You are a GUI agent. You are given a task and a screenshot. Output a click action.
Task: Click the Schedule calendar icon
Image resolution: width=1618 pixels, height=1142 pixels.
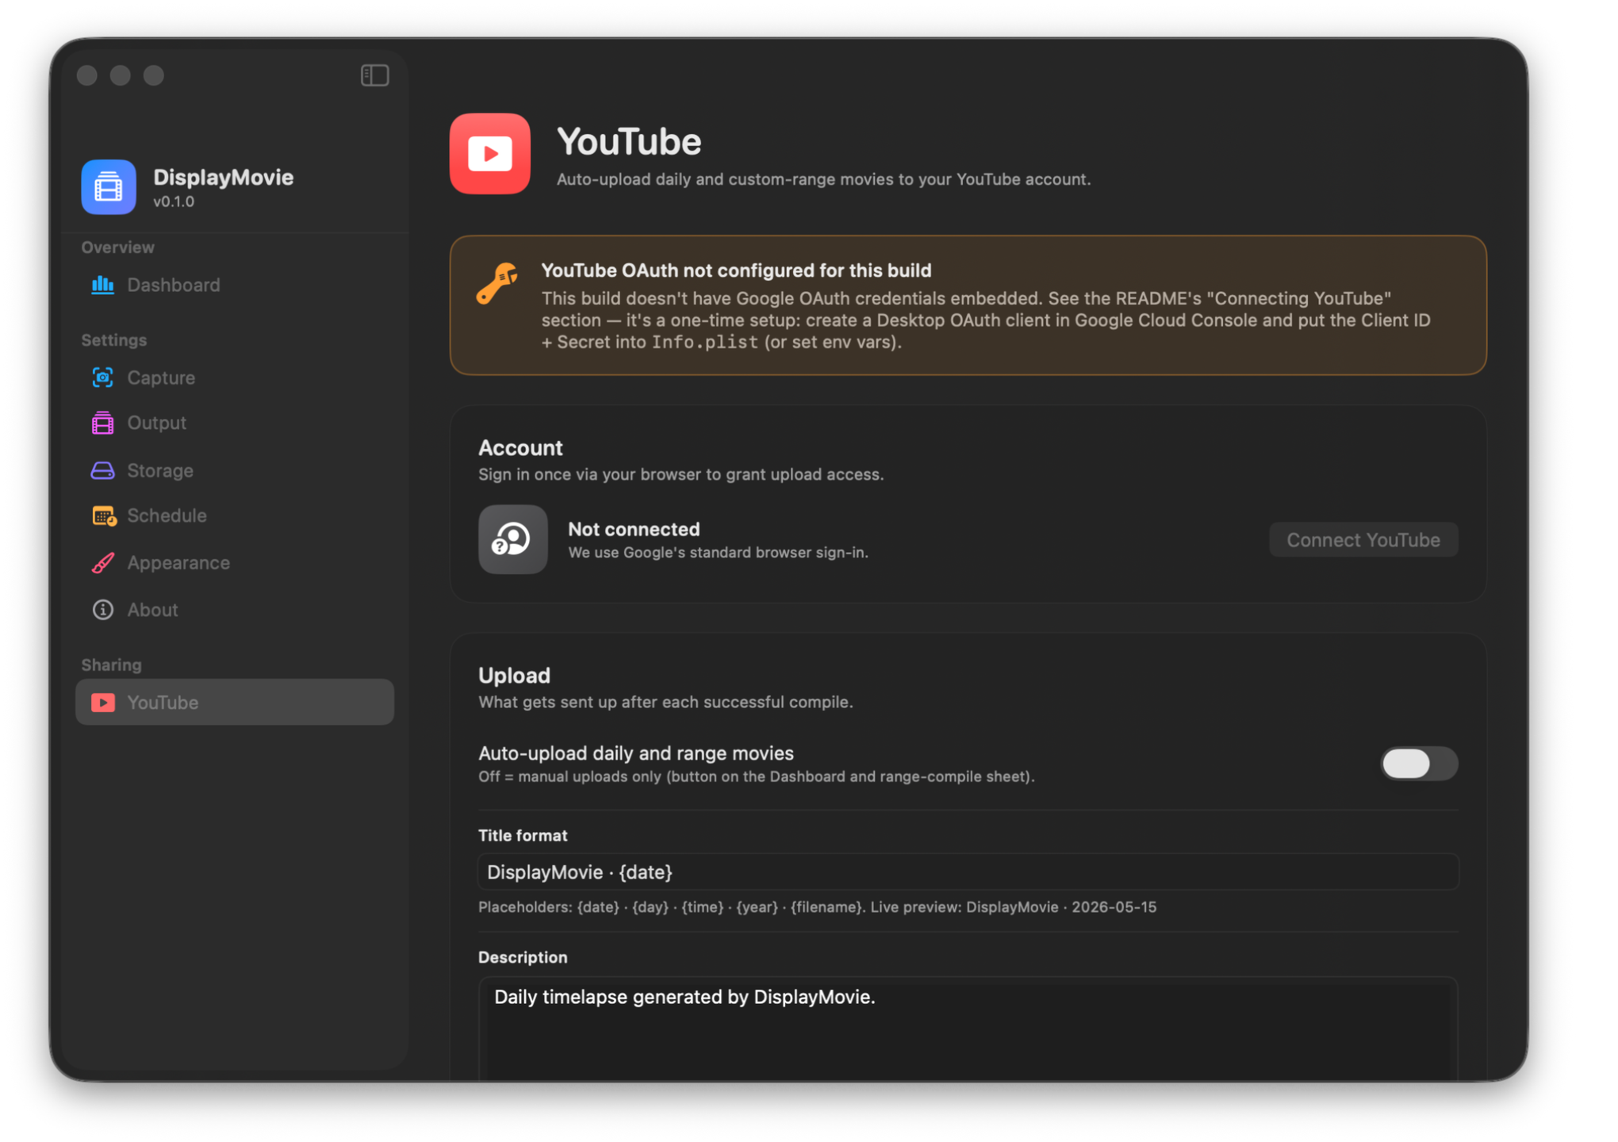click(x=104, y=515)
